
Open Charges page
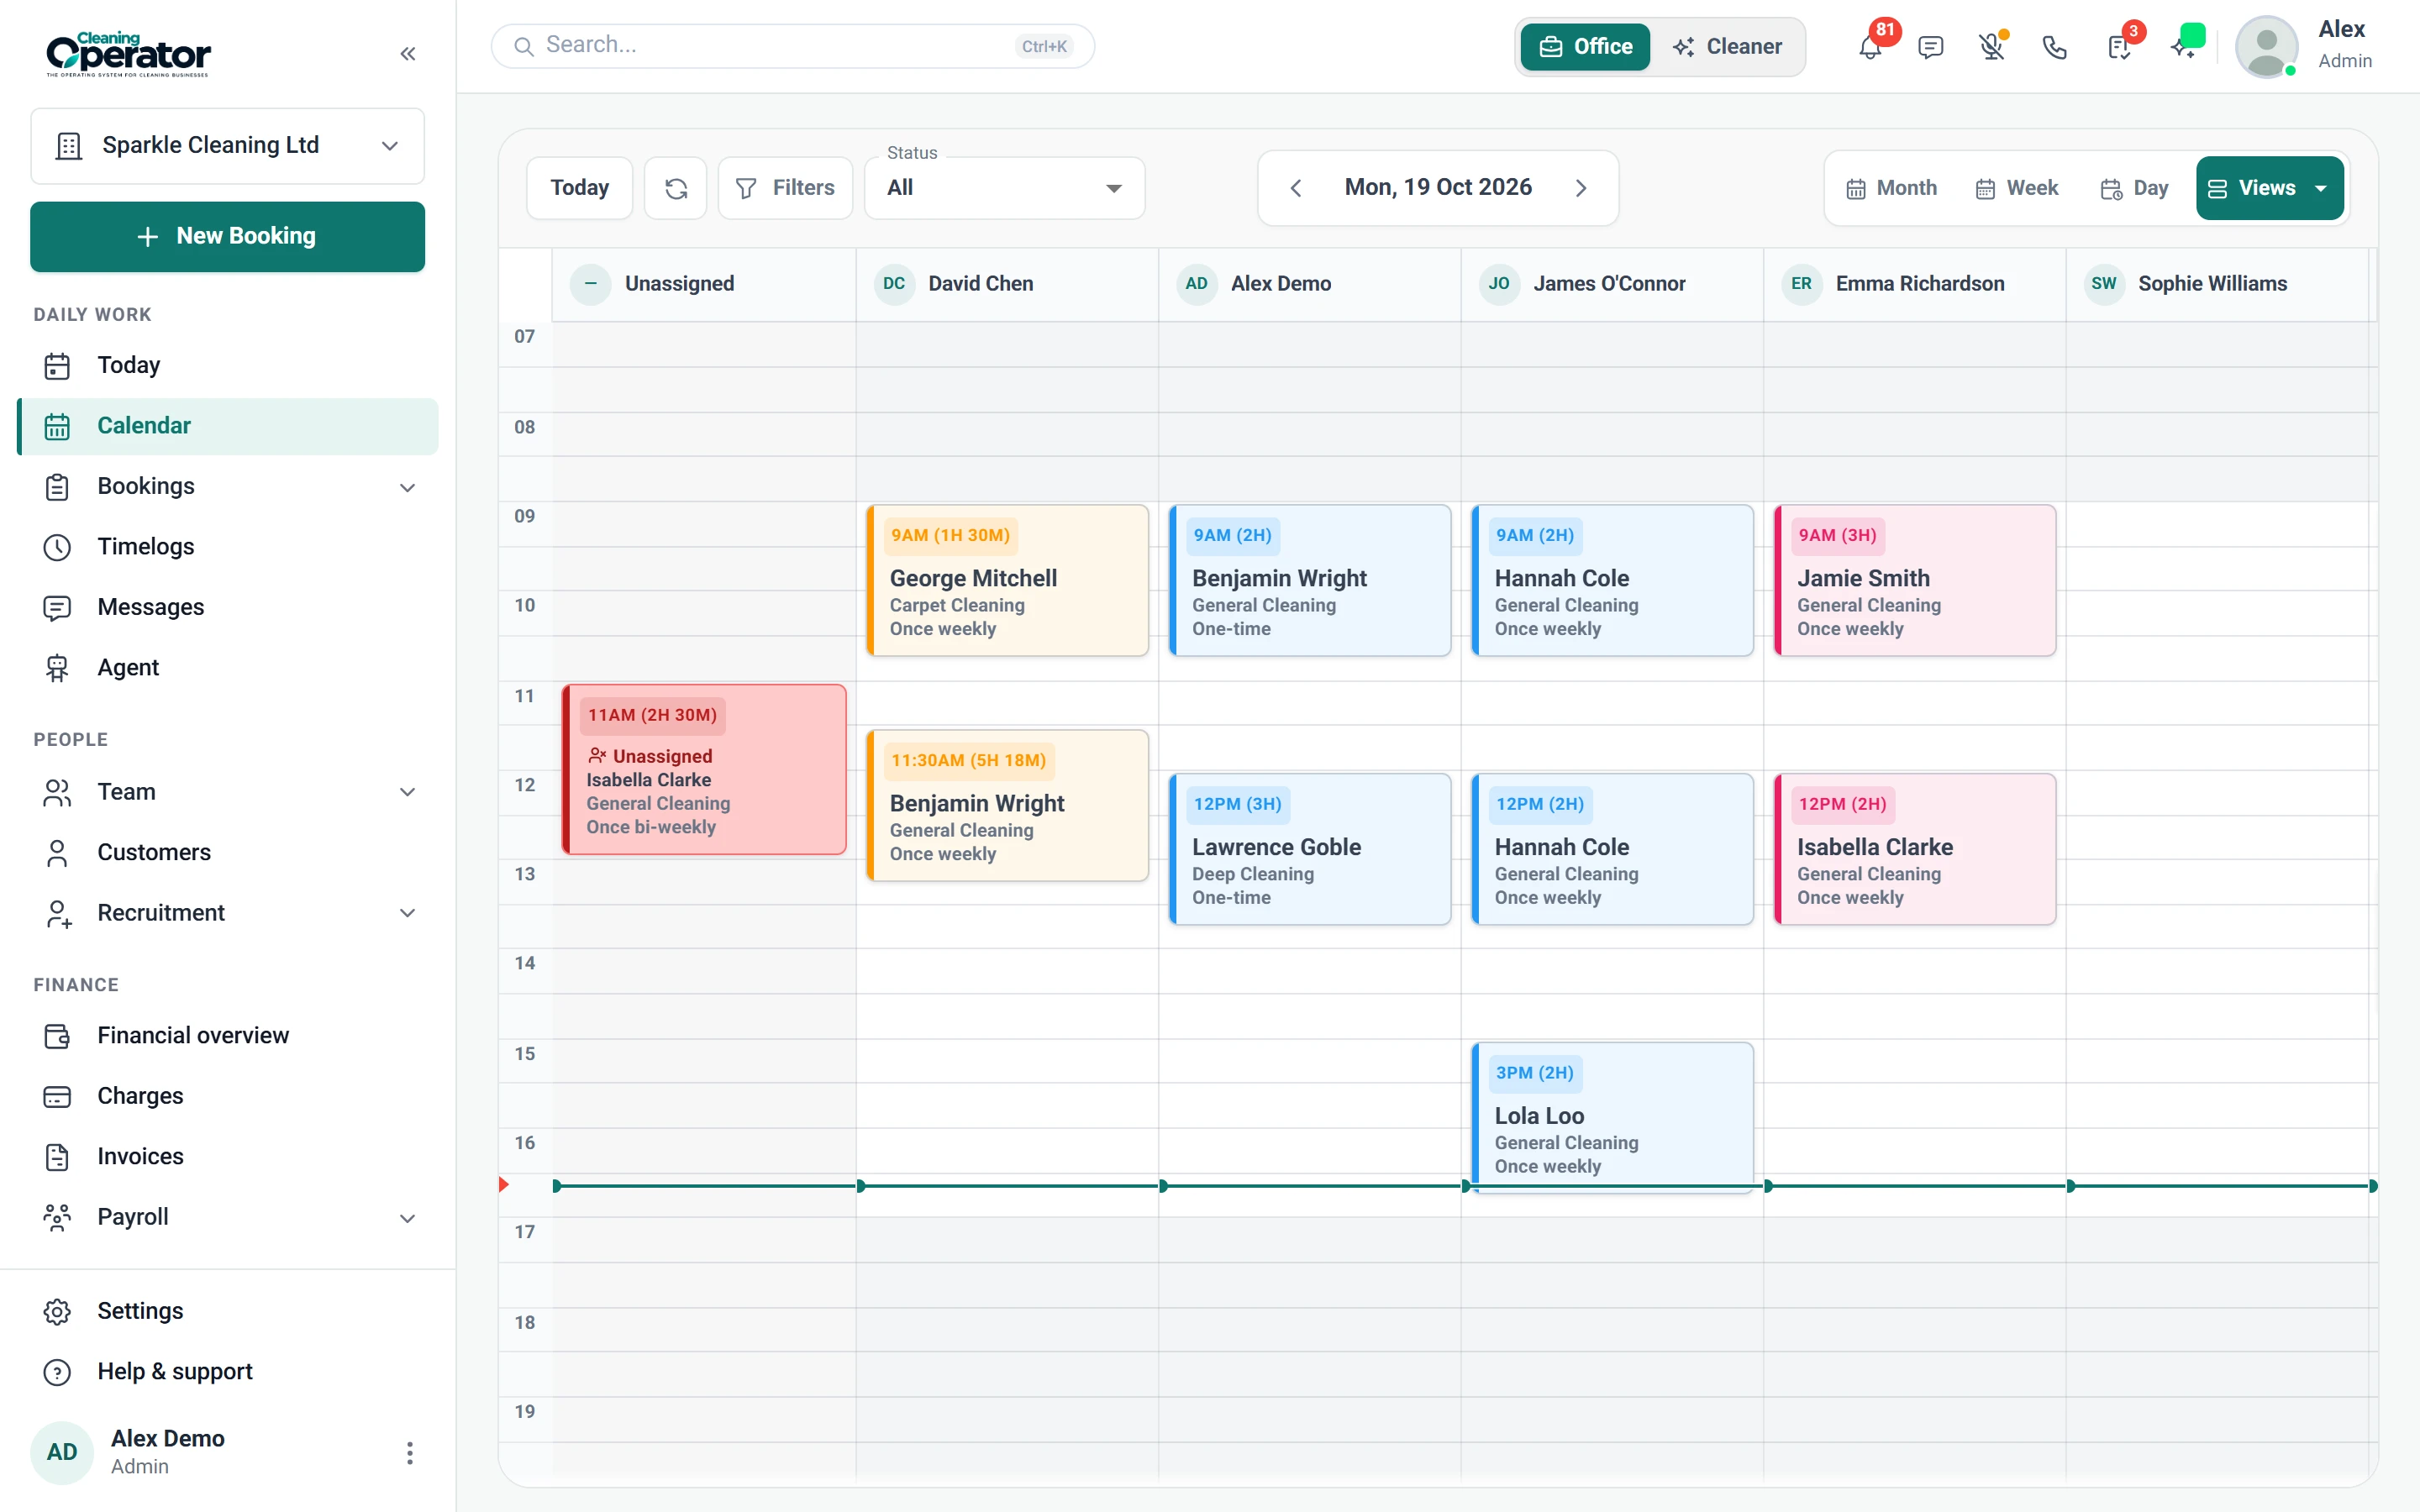click(228, 1096)
